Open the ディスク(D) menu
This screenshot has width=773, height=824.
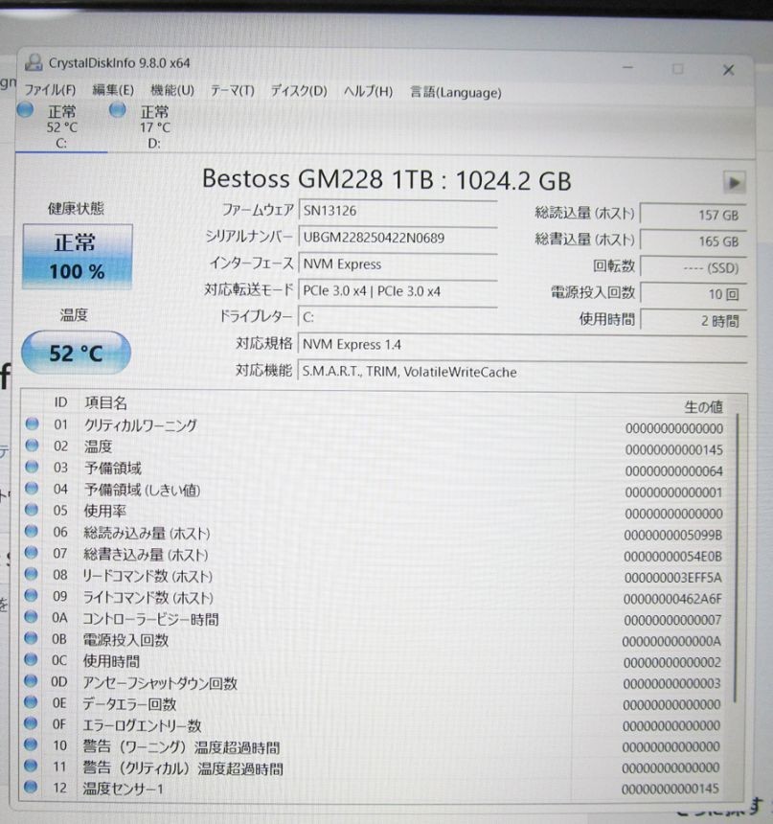point(299,91)
